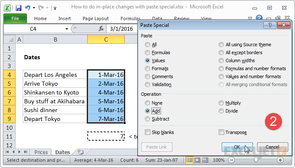Save the workbook with the floppy disk icon
The image size is (295, 168).
pyautogui.click(x=19, y=8)
